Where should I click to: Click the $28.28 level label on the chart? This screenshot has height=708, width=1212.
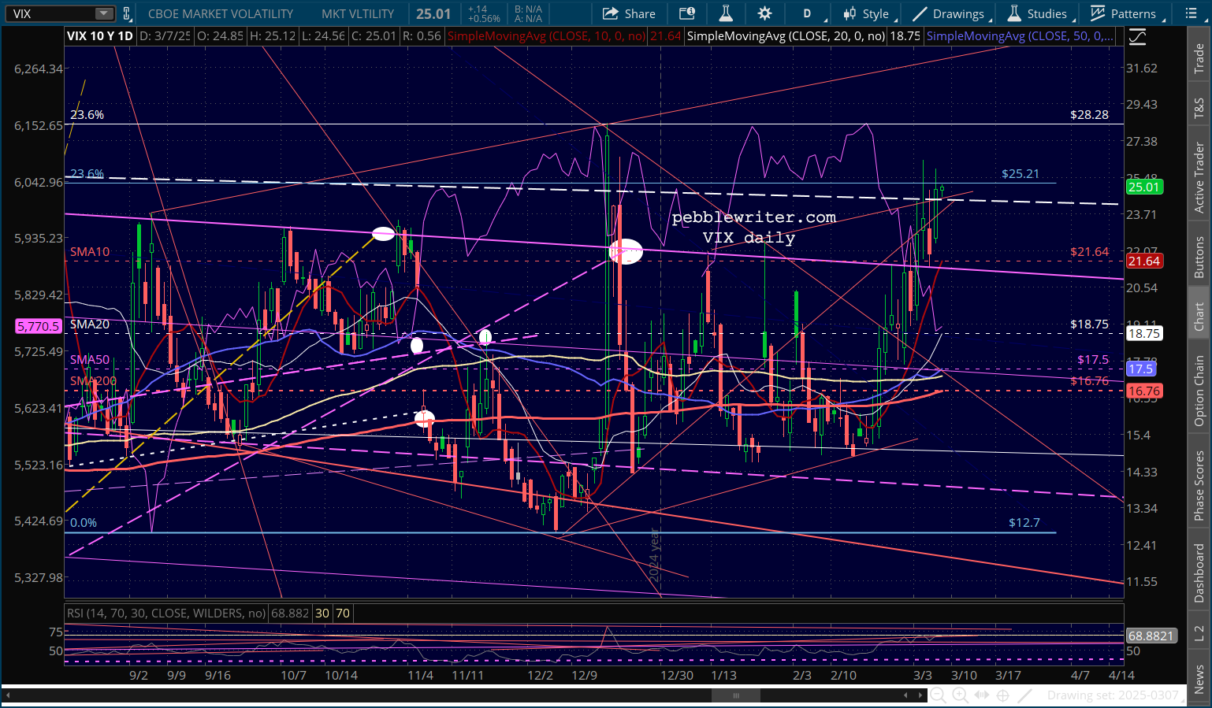1089,115
